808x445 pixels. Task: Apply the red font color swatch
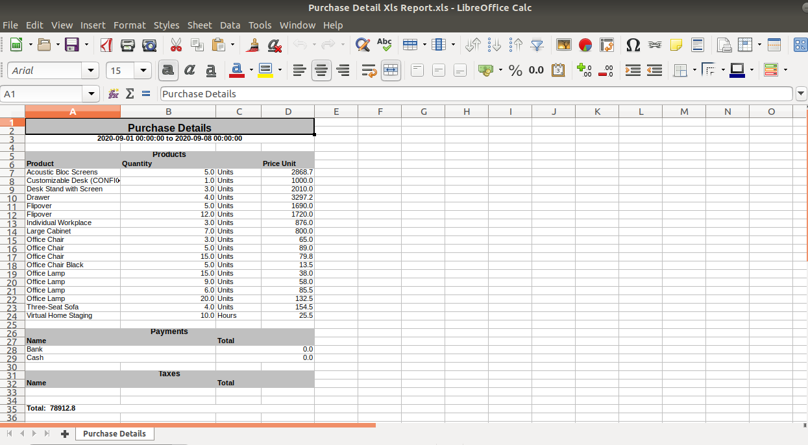236,70
